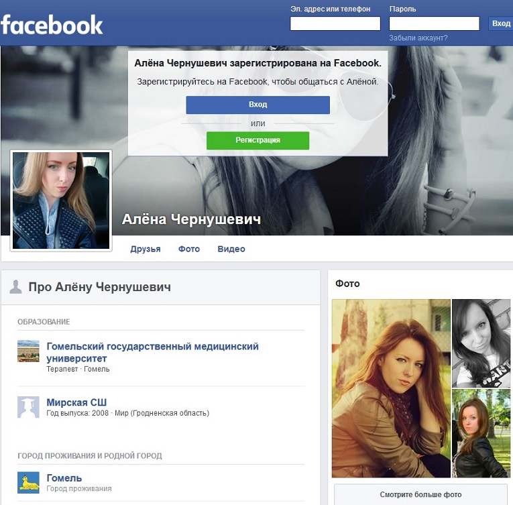Image resolution: width=513 pixels, height=505 pixels.
Task: Click the ГОРОД ПРОЖИВАНИЯ И РОДНОЙ ГОРОД label
Action: [90, 455]
